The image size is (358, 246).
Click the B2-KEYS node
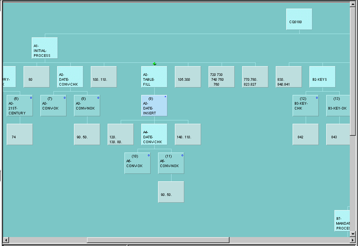tap(322, 77)
